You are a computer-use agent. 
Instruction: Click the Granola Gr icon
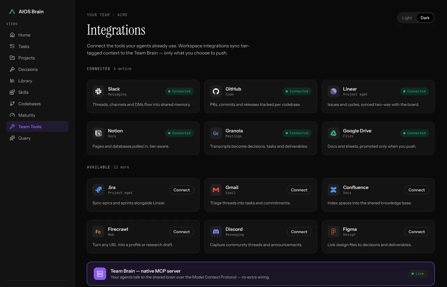tap(216, 133)
